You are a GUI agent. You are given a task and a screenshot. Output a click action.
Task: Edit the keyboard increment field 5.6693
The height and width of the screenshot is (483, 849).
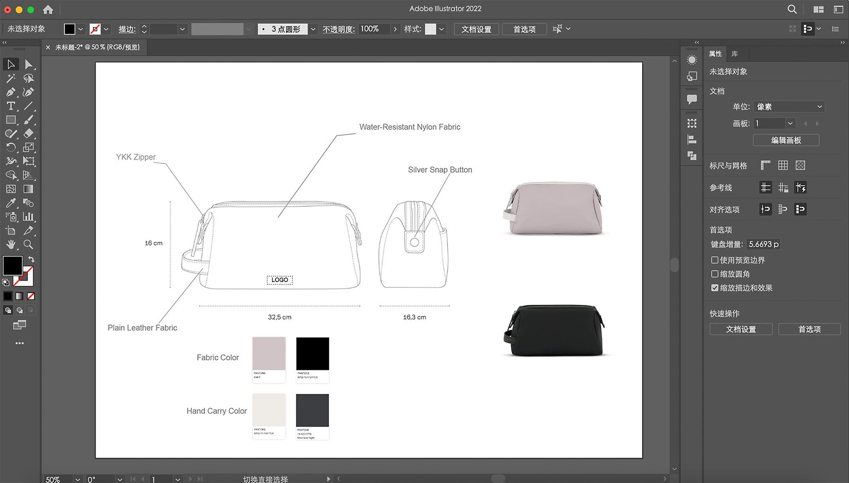pos(764,244)
